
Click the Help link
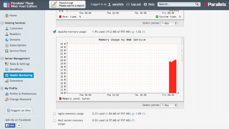coord(151,4)
